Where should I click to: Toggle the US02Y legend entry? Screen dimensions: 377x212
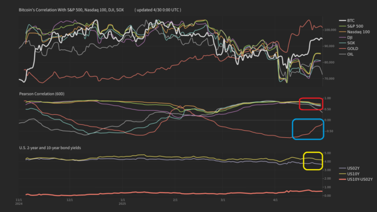click(349, 168)
